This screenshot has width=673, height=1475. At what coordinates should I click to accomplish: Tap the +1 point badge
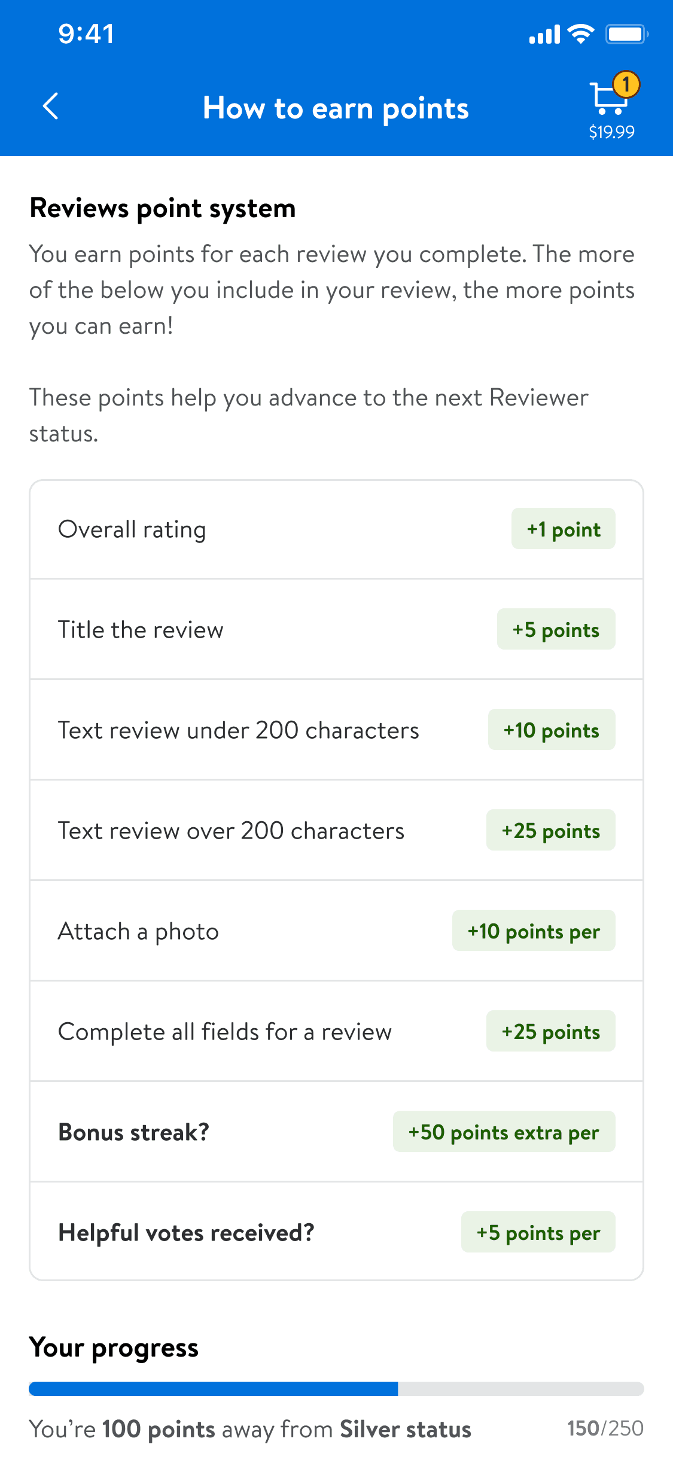tap(563, 529)
